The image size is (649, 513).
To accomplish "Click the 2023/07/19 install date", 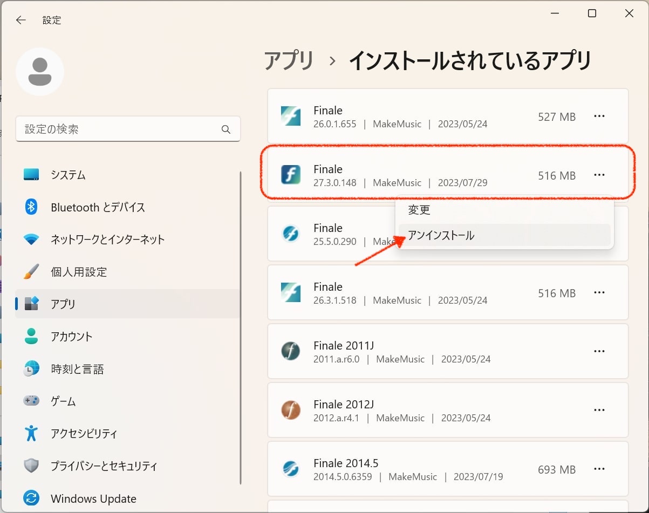I will (479, 477).
